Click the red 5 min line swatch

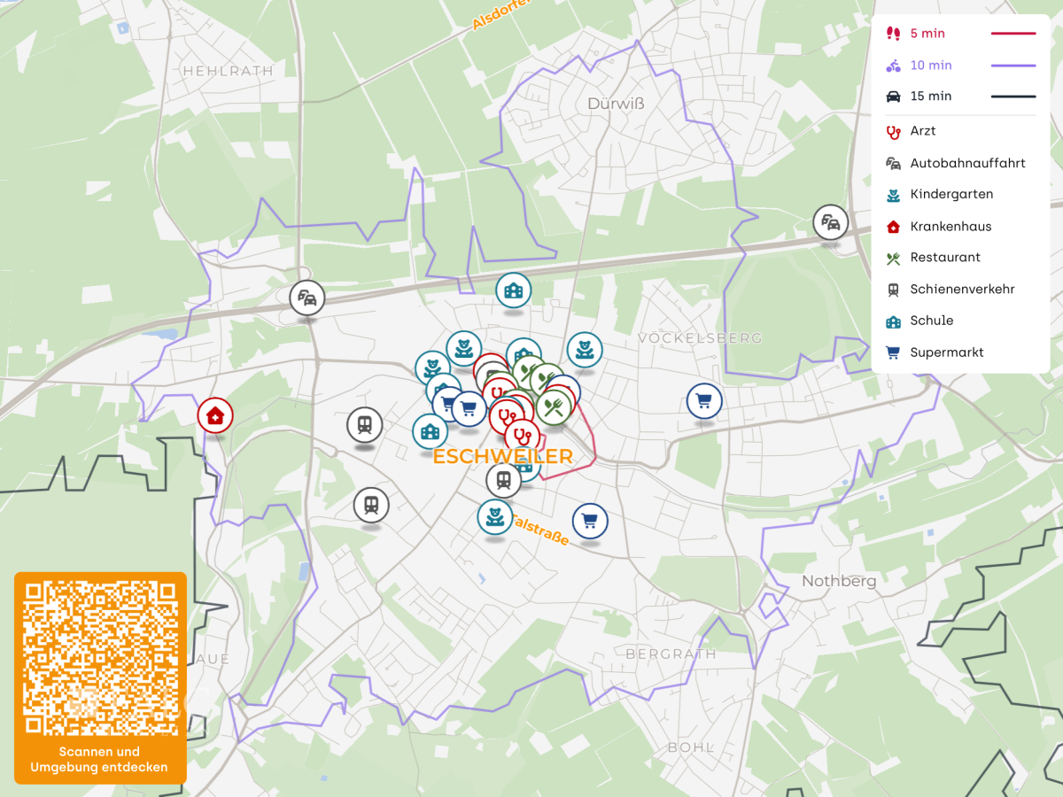[x=1013, y=34]
